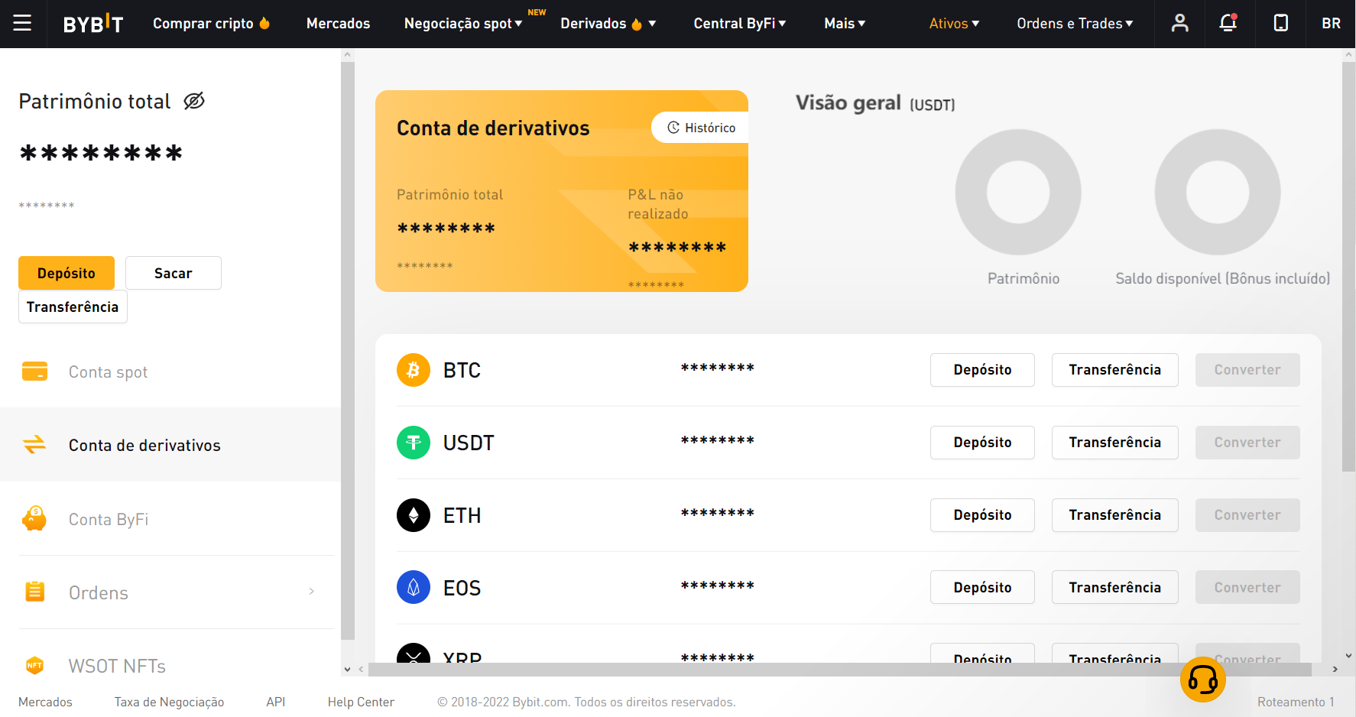
Task: Click the USDT coin icon
Action: tap(414, 443)
